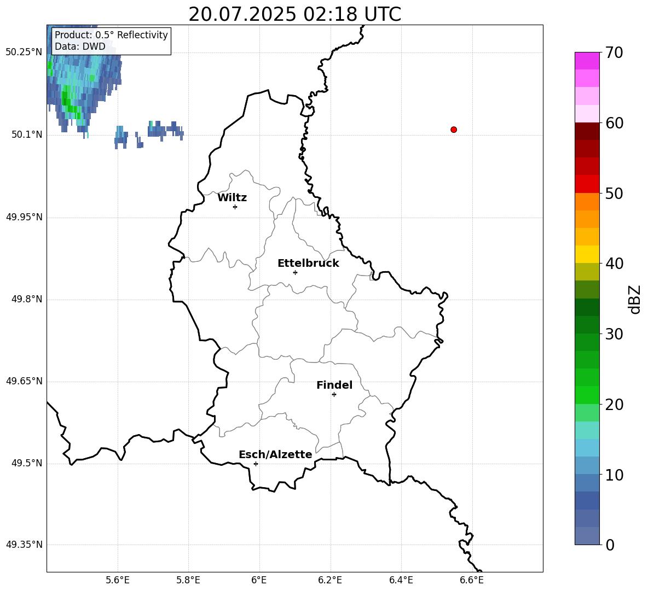This screenshot has height=591, width=648.
Task: Click the Findel station cross marker
Action: coord(334,395)
